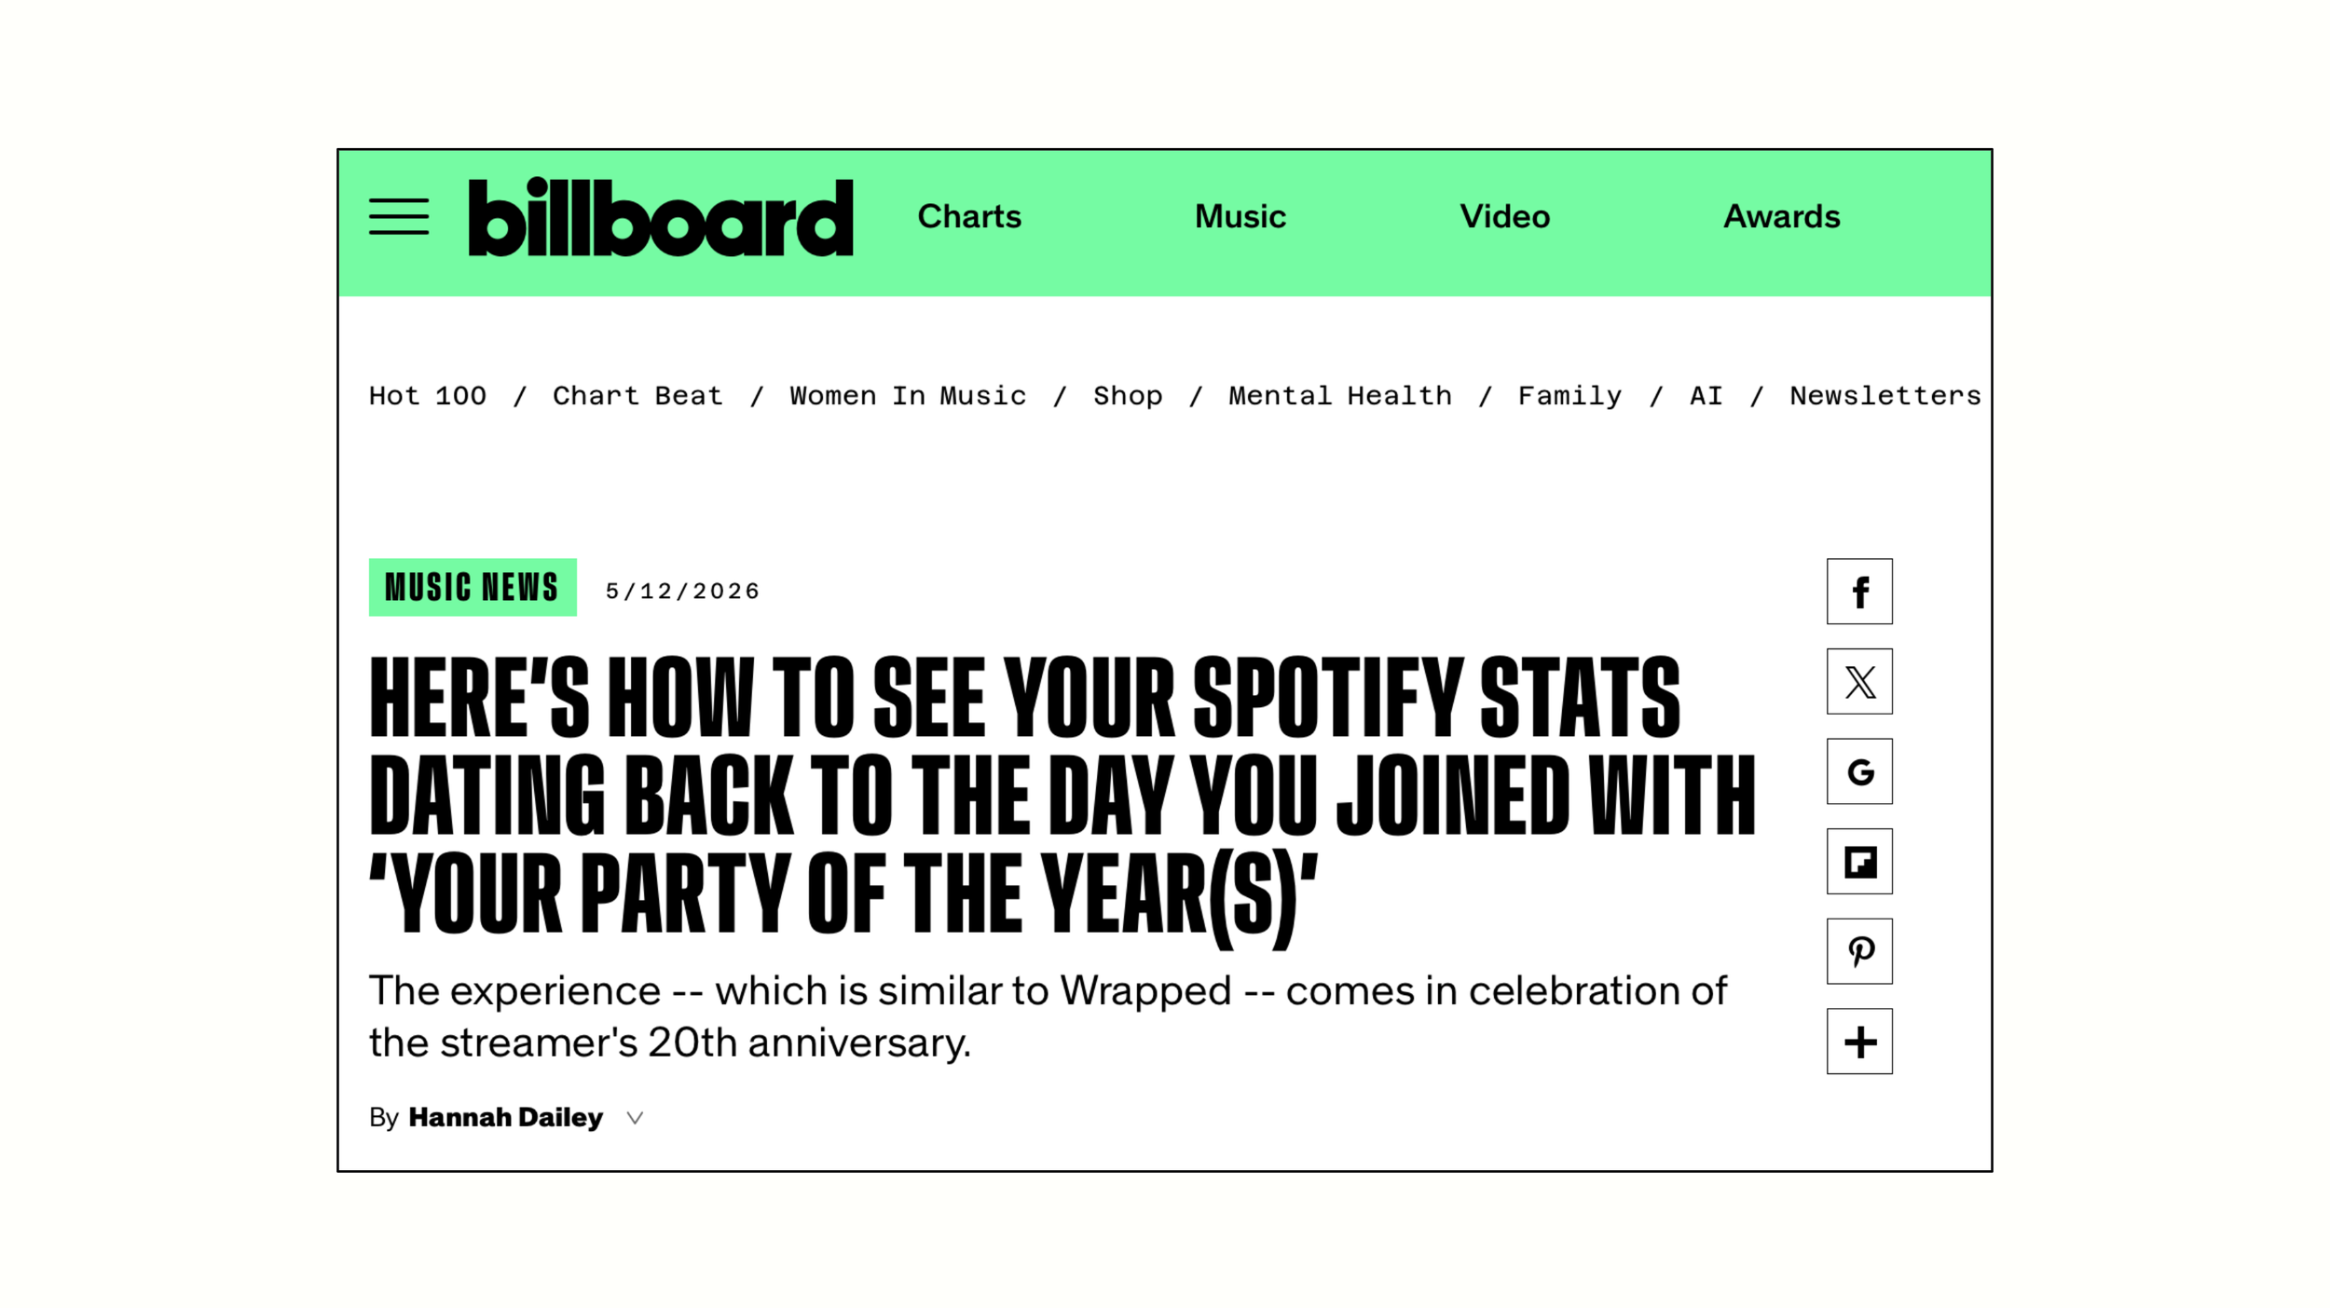This screenshot has height=1308, width=2330.
Task: Share article on Flipboard
Action: pos(1859,862)
